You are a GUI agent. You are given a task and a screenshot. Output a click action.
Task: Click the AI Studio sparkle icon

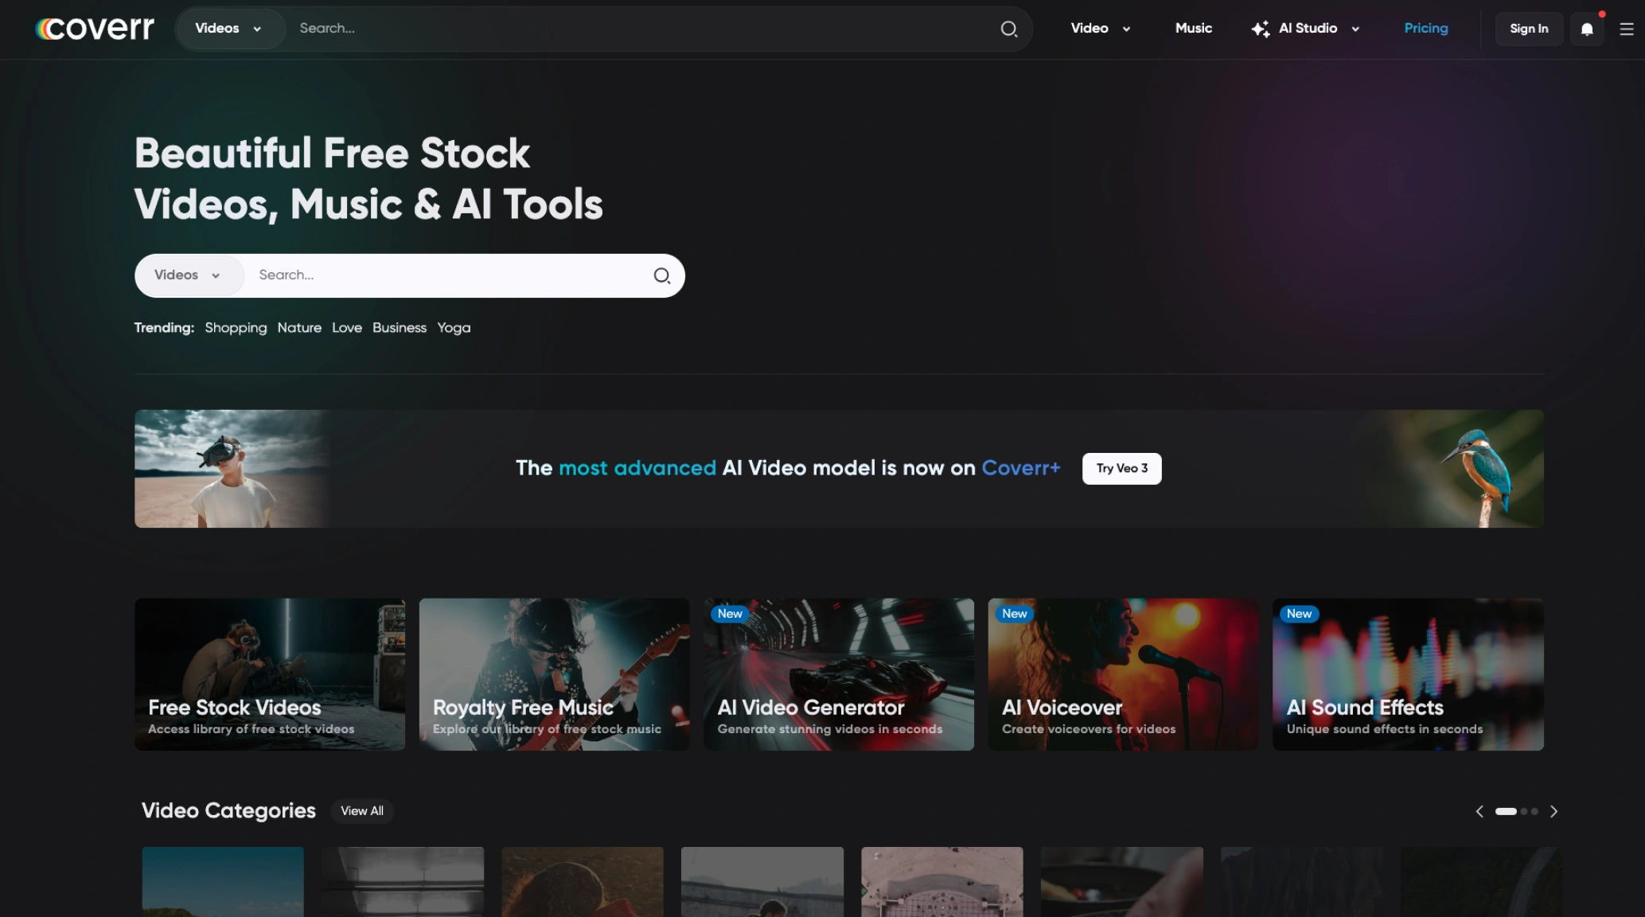1261,29
